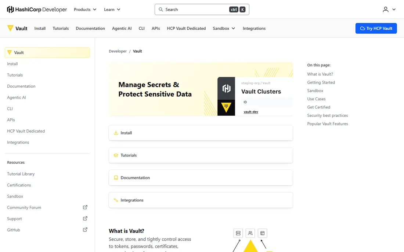The height and width of the screenshot is (252, 404).
Task: Open the Integrations card
Action: tap(201, 200)
